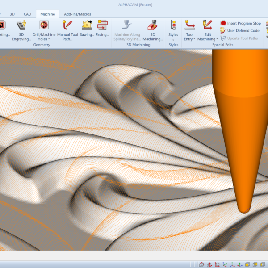This screenshot has width=268, height=268.
Task: Click Insert Program Stop
Action: click(x=240, y=23)
